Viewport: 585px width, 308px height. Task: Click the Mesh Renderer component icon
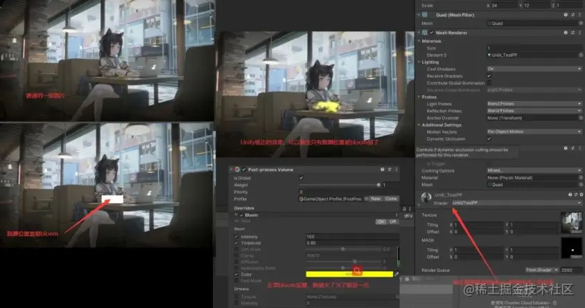click(x=425, y=33)
